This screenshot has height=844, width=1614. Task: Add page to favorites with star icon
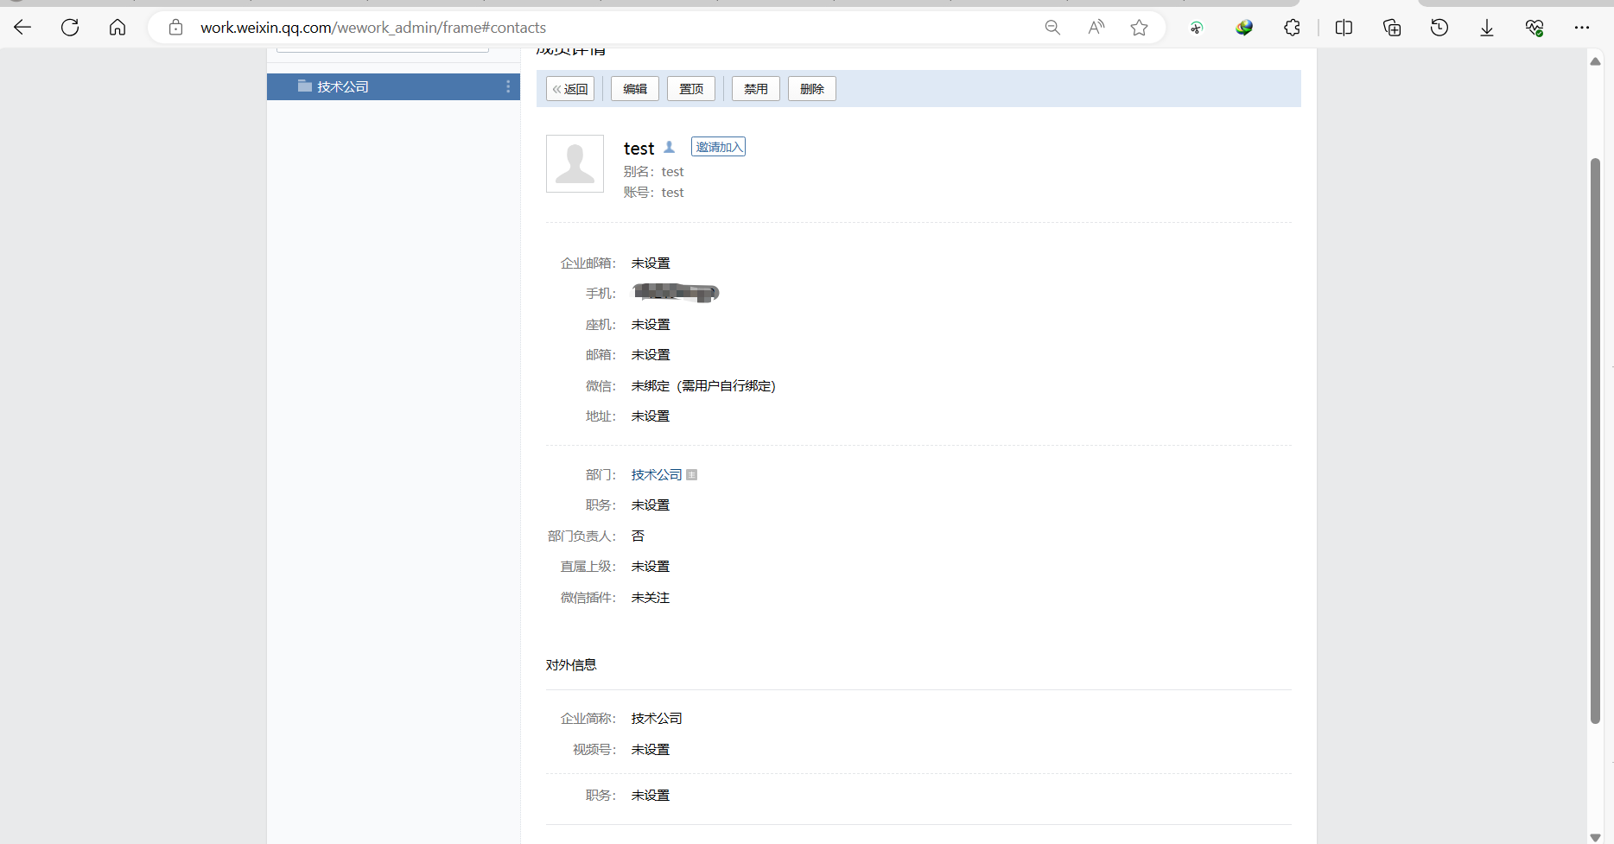tap(1140, 28)
